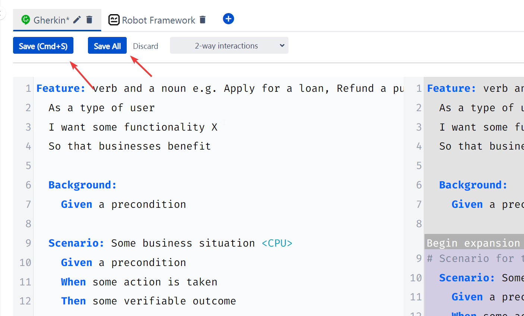Click 'Then some verifiable outcome' line

(x=148, y=301)
